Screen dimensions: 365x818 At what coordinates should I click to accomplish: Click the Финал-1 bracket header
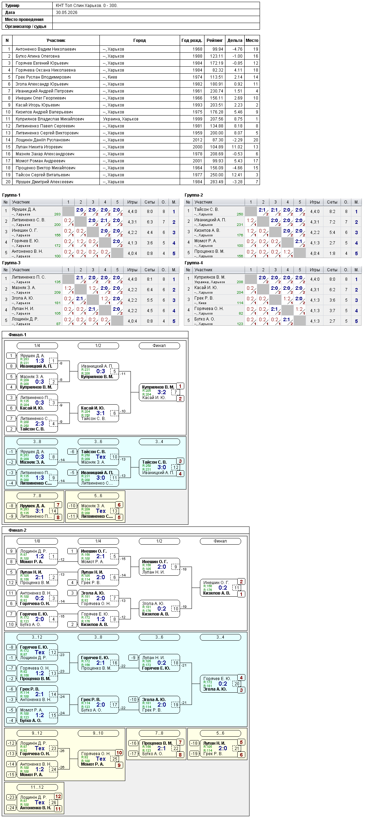(x=17, y=334)
